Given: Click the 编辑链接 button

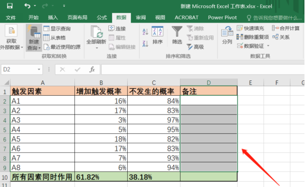Looking at the screenshot, I should pyautogui.click(x=122, y=47).
